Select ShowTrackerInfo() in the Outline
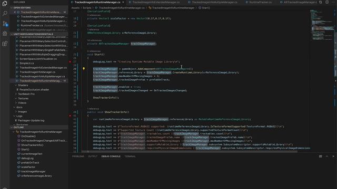The width and height of the screenshot is (337, 189). 32,145
